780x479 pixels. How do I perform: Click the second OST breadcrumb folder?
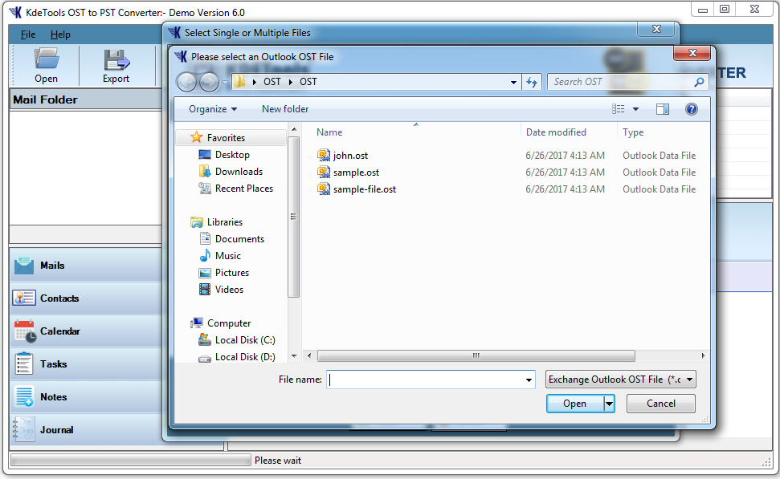(308, 82)
